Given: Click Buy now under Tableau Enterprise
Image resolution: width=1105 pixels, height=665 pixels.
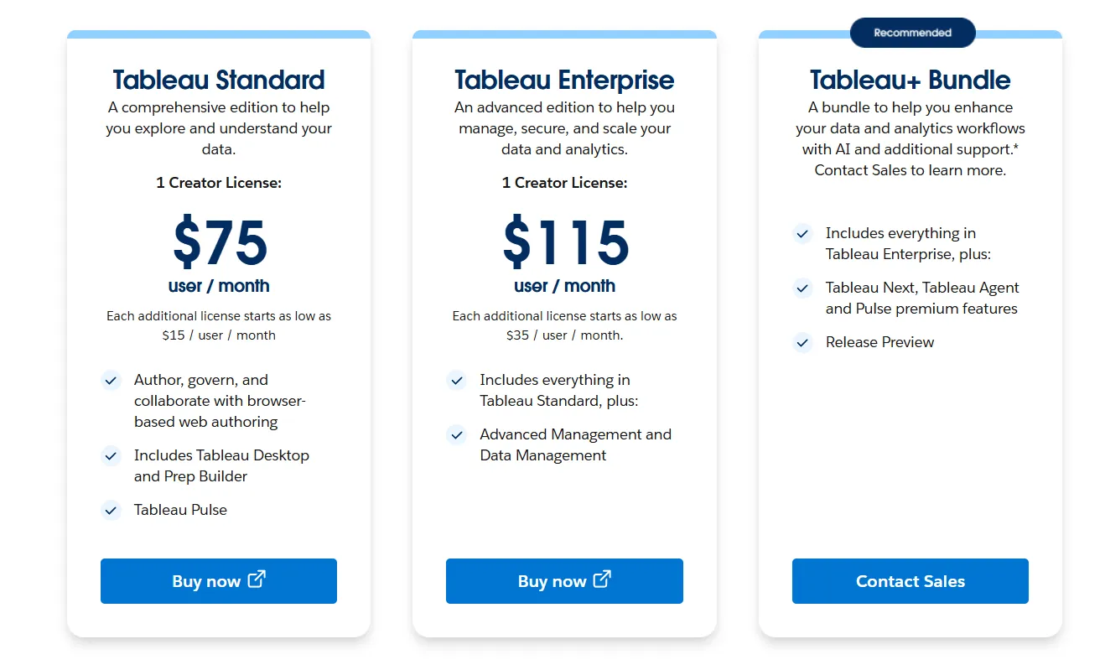Looking at the screenshot, I should coord(564,581).
